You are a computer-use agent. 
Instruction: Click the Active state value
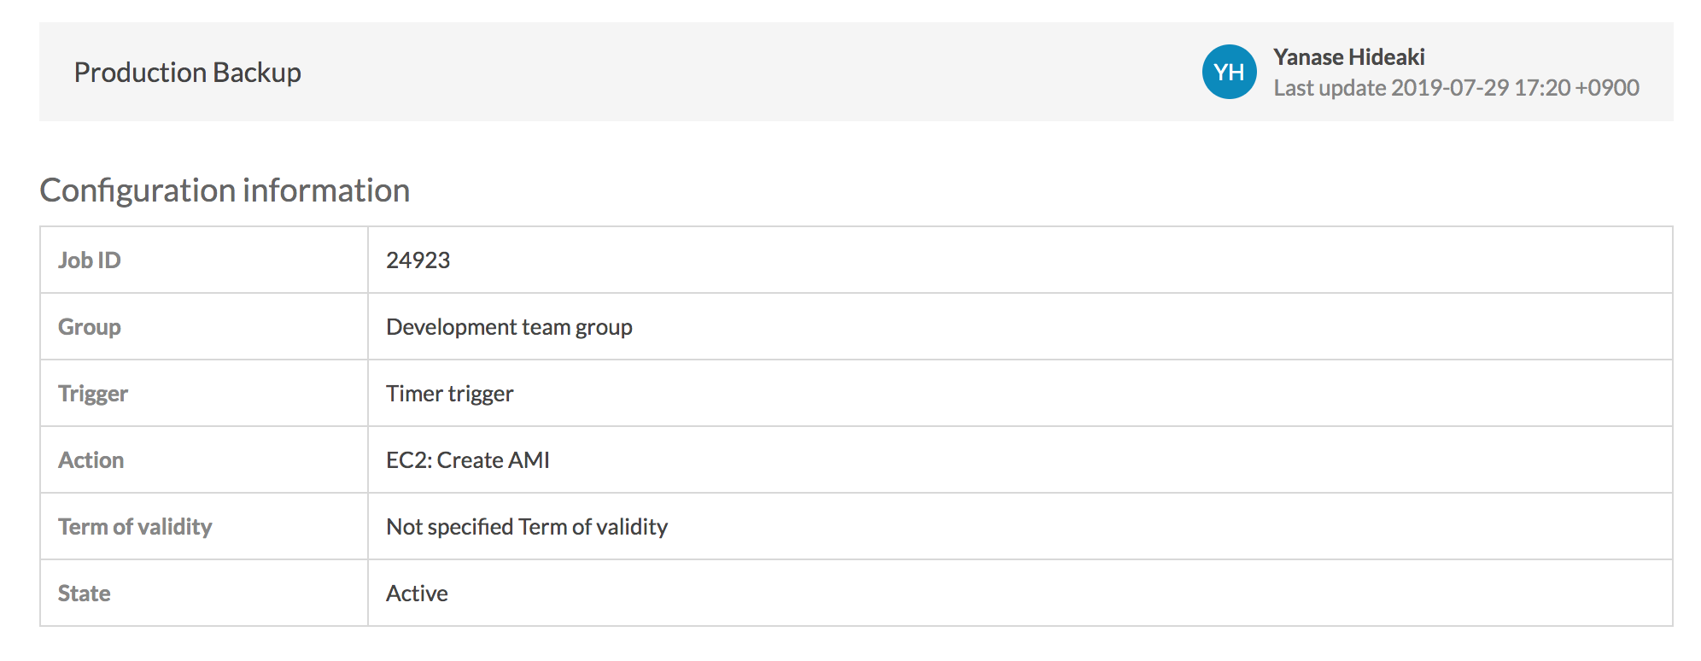point(417,594)
